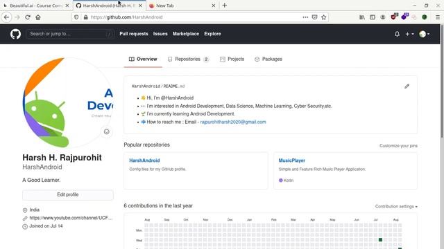Go to browser home page
Image resolution: width=444 pixels, height=249 pixels.
[x=38, y=17]
